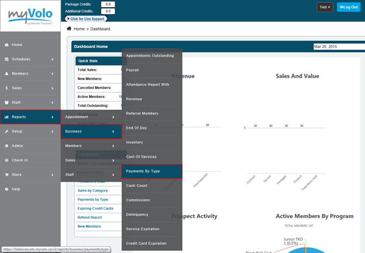This screenshot has height=253, width=365.
Task: Select Payments By Type from submenu
Action: (151, 171)
